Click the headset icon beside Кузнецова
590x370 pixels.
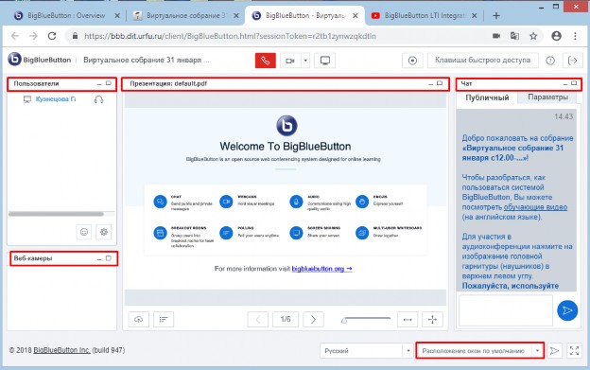click(98, 99)
